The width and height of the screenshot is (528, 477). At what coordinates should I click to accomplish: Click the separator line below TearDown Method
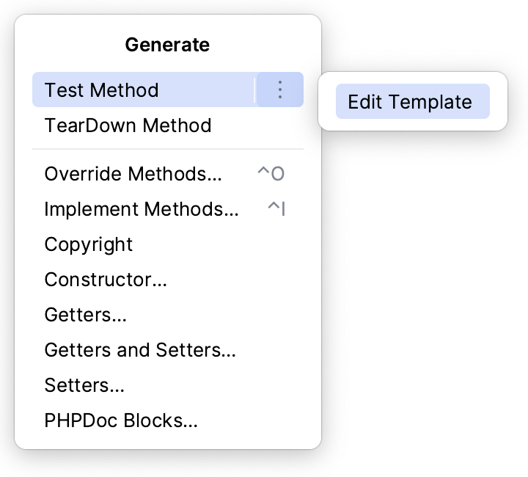tap(168, 149)
